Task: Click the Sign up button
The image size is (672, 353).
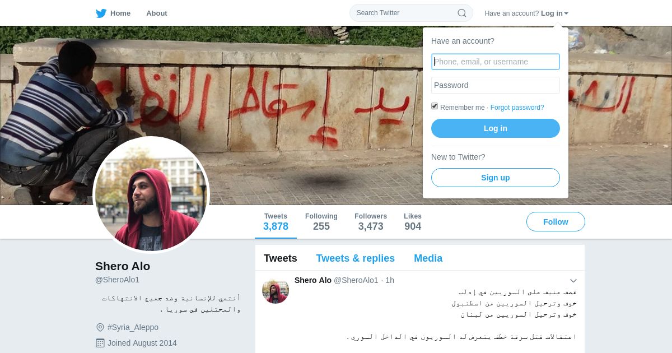Action: click(496, 178)
